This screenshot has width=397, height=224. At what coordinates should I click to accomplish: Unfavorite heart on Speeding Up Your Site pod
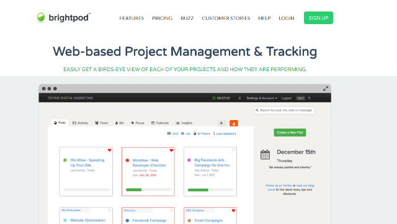[x=109, y=150]
